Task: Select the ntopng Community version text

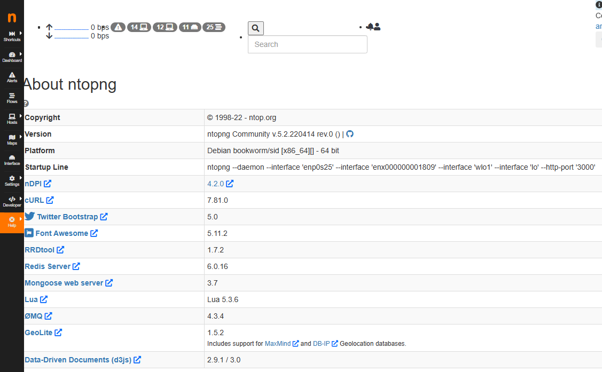Action: 273,134
